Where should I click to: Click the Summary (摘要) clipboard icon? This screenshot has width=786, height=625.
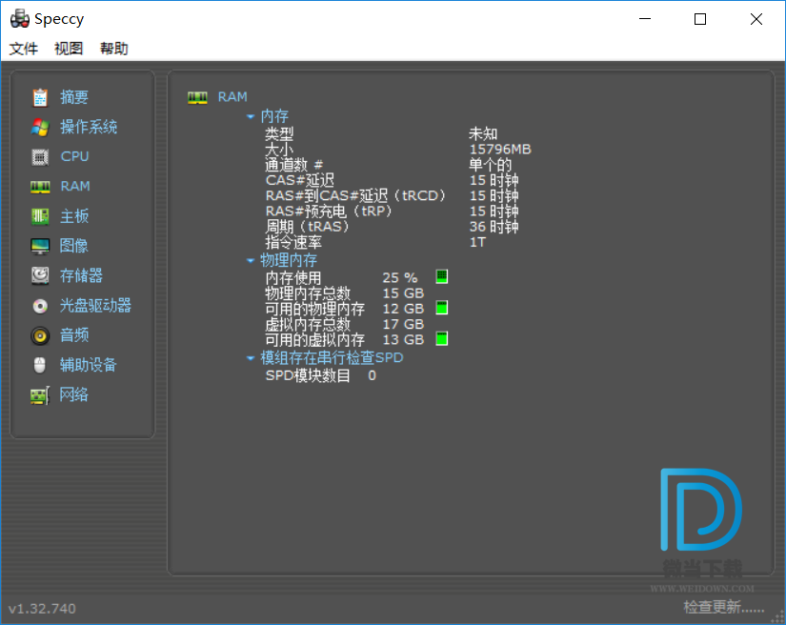pyautogui.click(x=40, y=97)
